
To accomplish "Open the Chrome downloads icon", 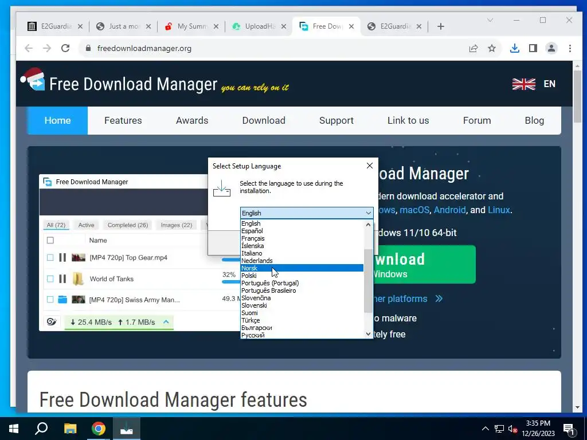I will (515, 48).
